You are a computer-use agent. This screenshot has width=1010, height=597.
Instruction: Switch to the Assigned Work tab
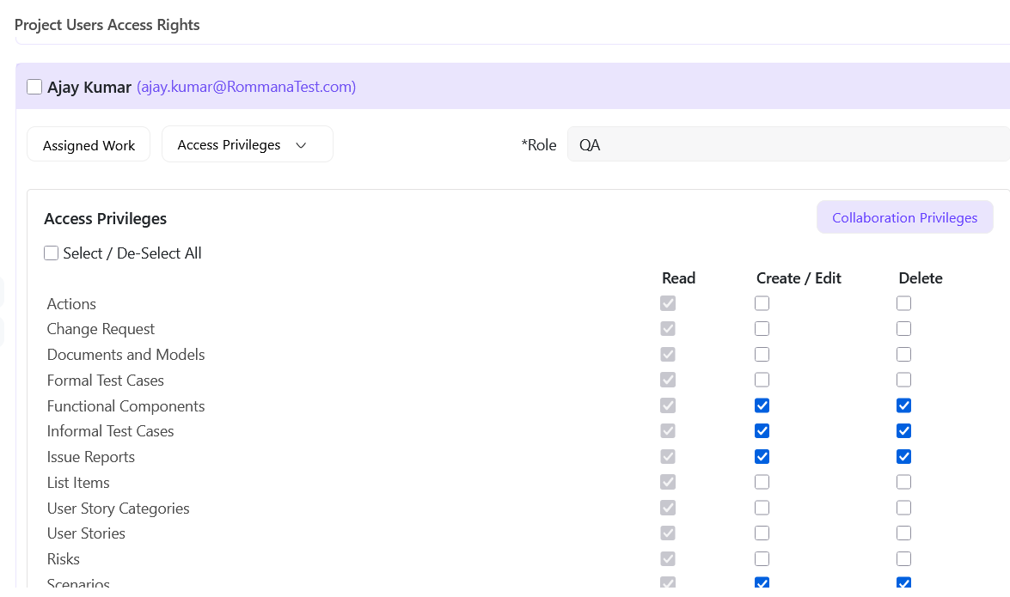tap(88, 143)
